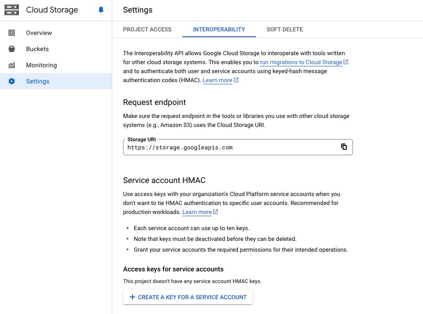Viewport: 423px width, 314px height.
Task: Click the Cloud Storage title text
Action: [52, 10]
